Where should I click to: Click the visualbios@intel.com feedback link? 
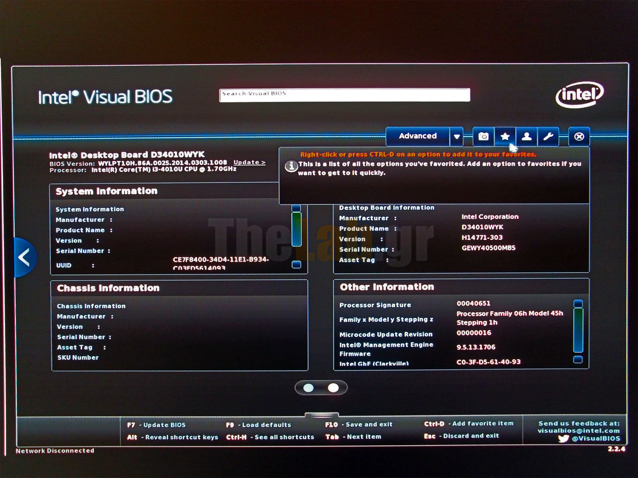point(579,431)
